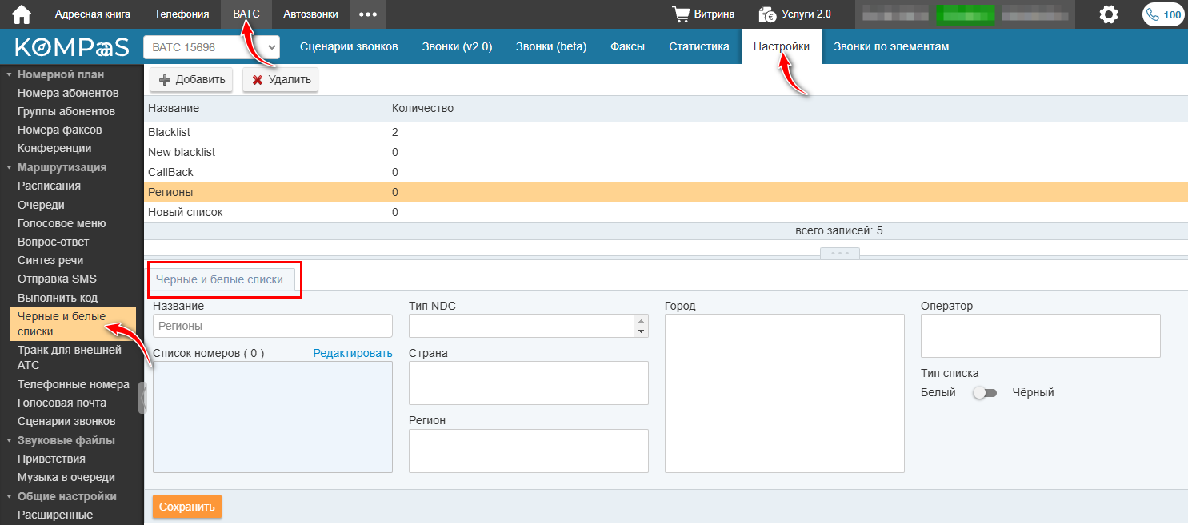
Task: Open Номера абонентов in sidebar
Action: point(68,93)
